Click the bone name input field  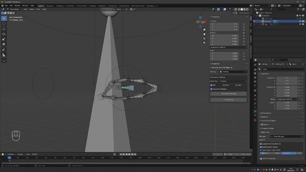[x=283, y=69]
